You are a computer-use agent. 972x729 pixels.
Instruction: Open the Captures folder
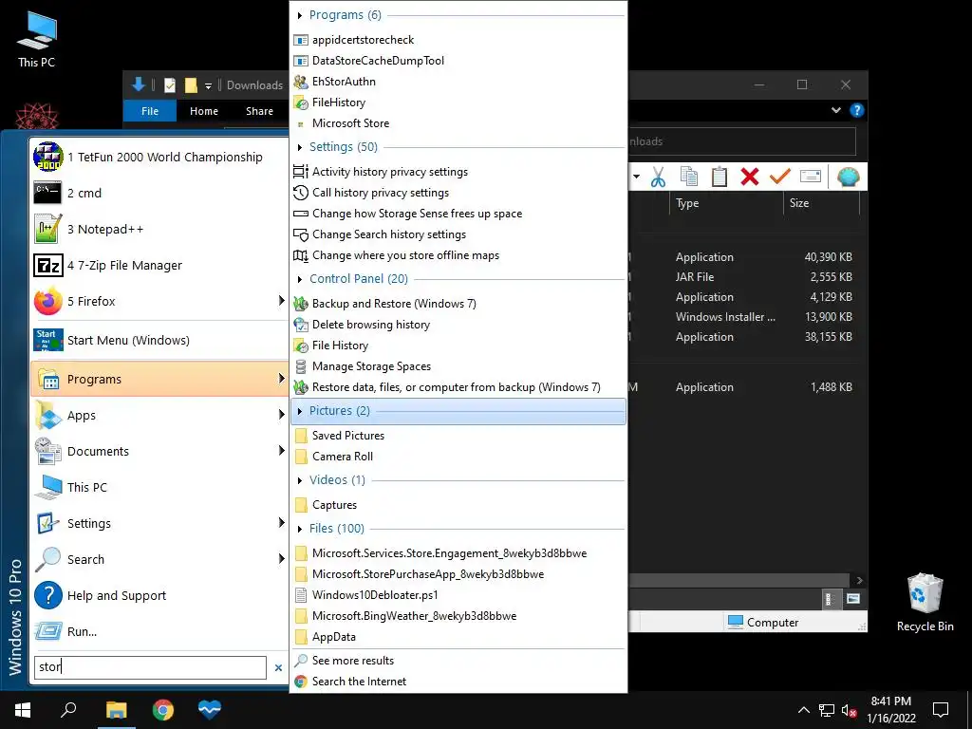tap(458, 505)
